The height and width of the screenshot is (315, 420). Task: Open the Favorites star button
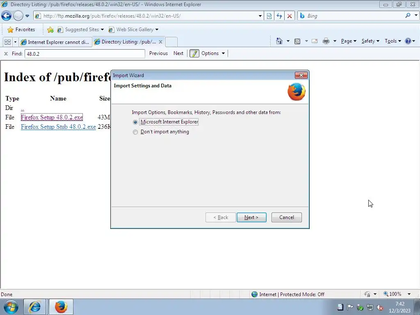(21, 30)
